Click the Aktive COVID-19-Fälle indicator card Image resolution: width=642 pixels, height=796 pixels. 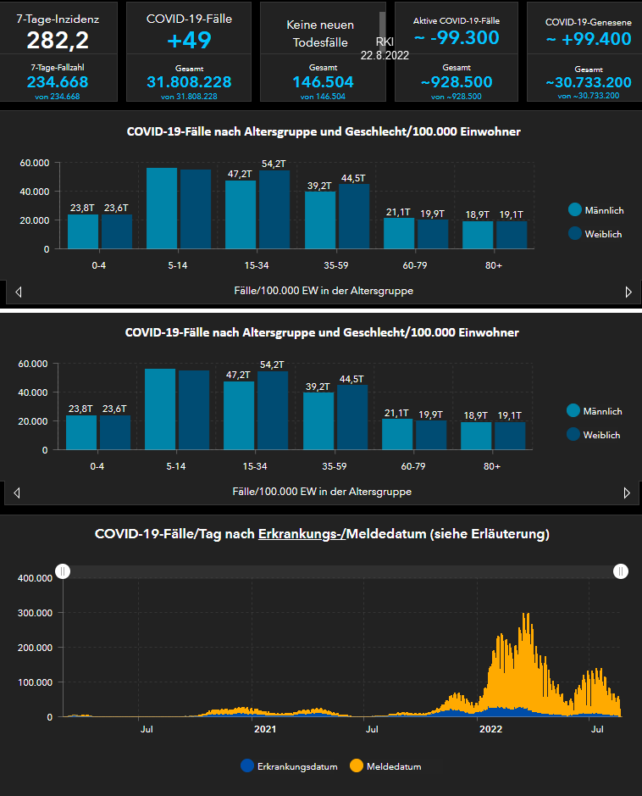[x=457, y=51]
